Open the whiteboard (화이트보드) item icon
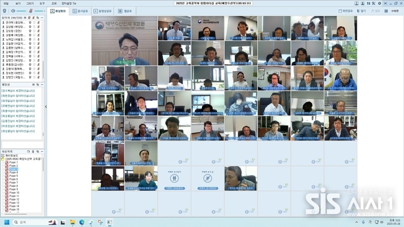This screenshot has width=404, height=227. pyautogui.click(x=3, y=156)
